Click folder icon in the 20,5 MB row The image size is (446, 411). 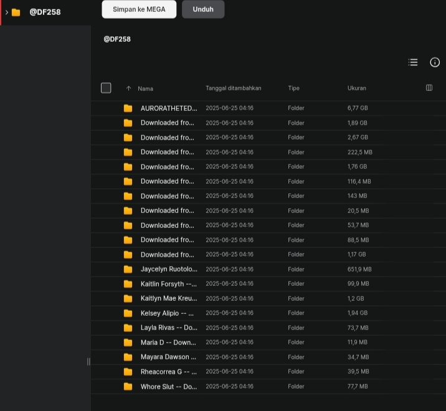click(128, 210)
